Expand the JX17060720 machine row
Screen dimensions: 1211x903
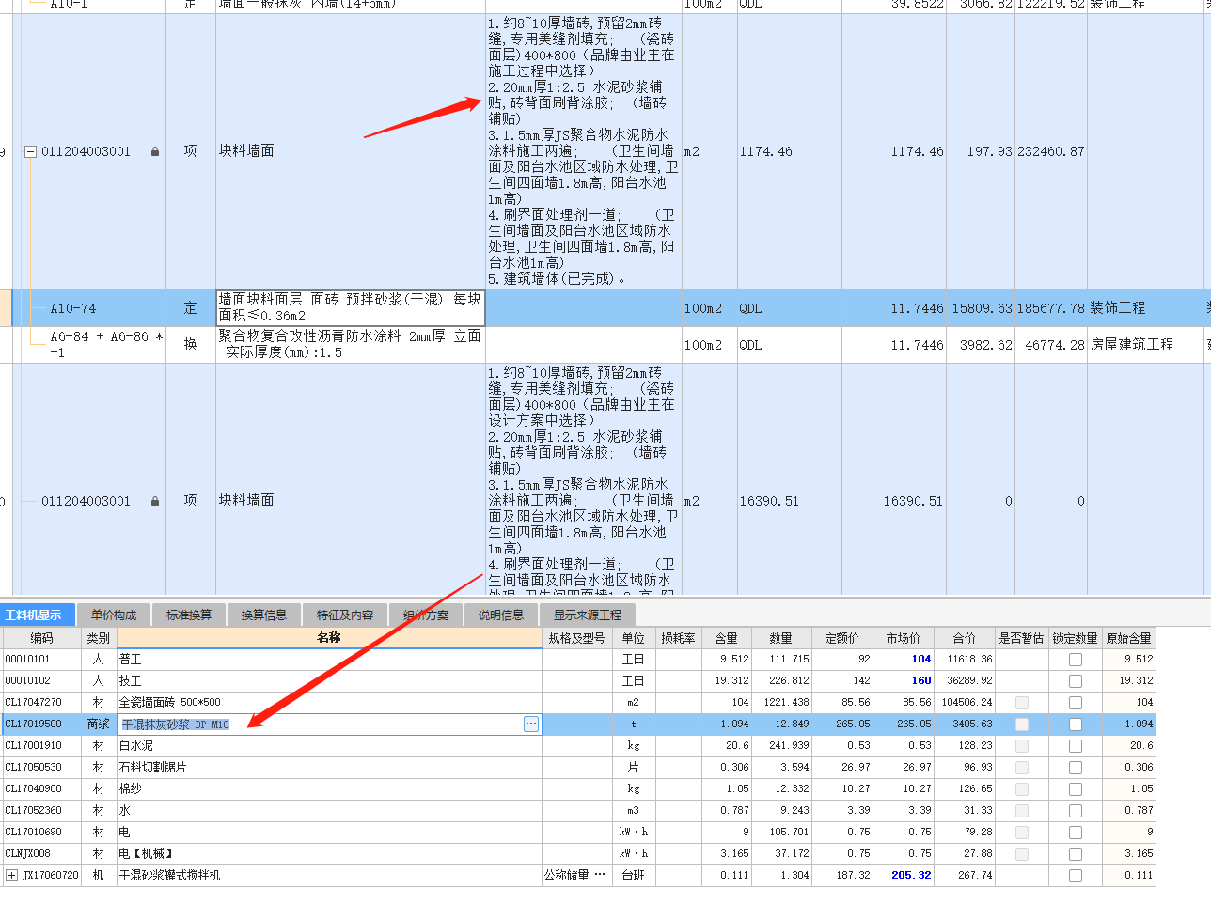coord(11,875)
